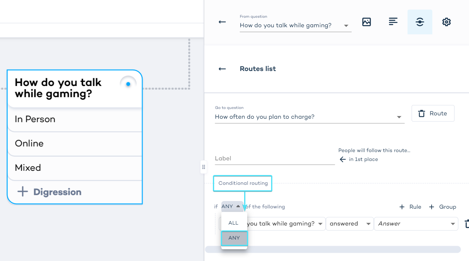The height and width of the screenshot is (261, 469).
Task: Click the back arrow beside From question
Action: click(x=222, y=22)
